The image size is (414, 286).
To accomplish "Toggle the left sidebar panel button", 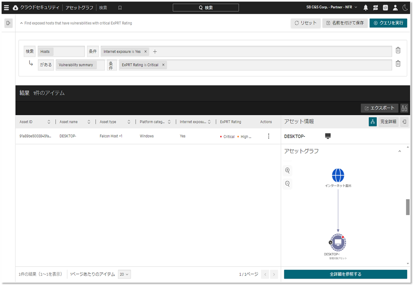I will point(8,23).
